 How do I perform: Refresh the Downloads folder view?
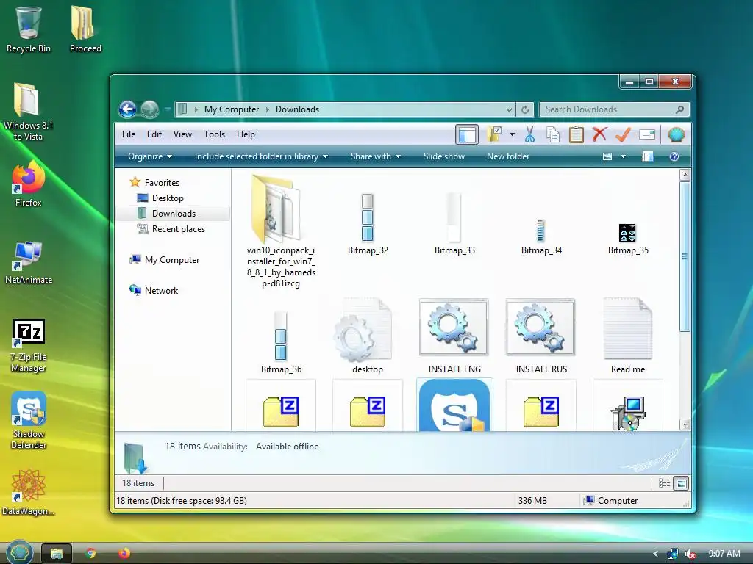click(x=525, y=110)
